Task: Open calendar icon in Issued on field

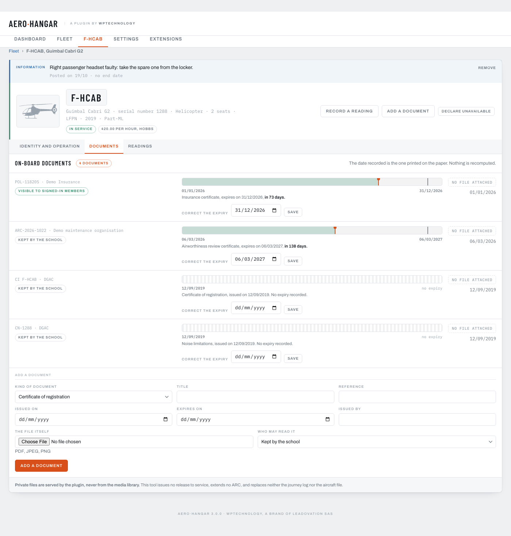Action: point(166,420)
